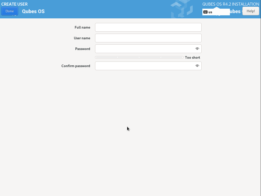Screen dimensions: 261x196
Task: Click the Qubes OS label under the title
Action: click(x=33, y=11)
